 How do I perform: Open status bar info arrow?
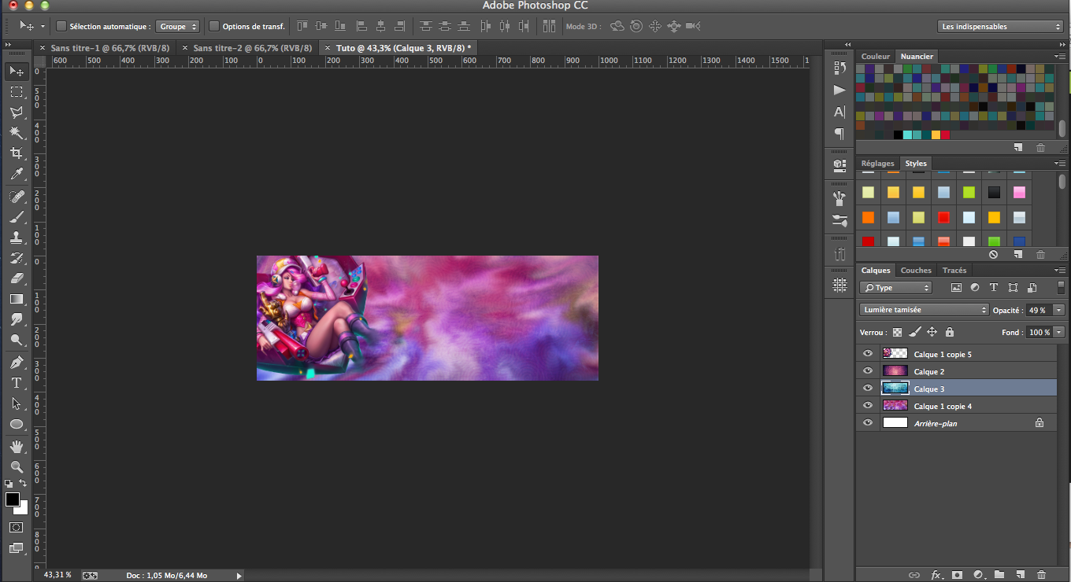coord(239,576)
